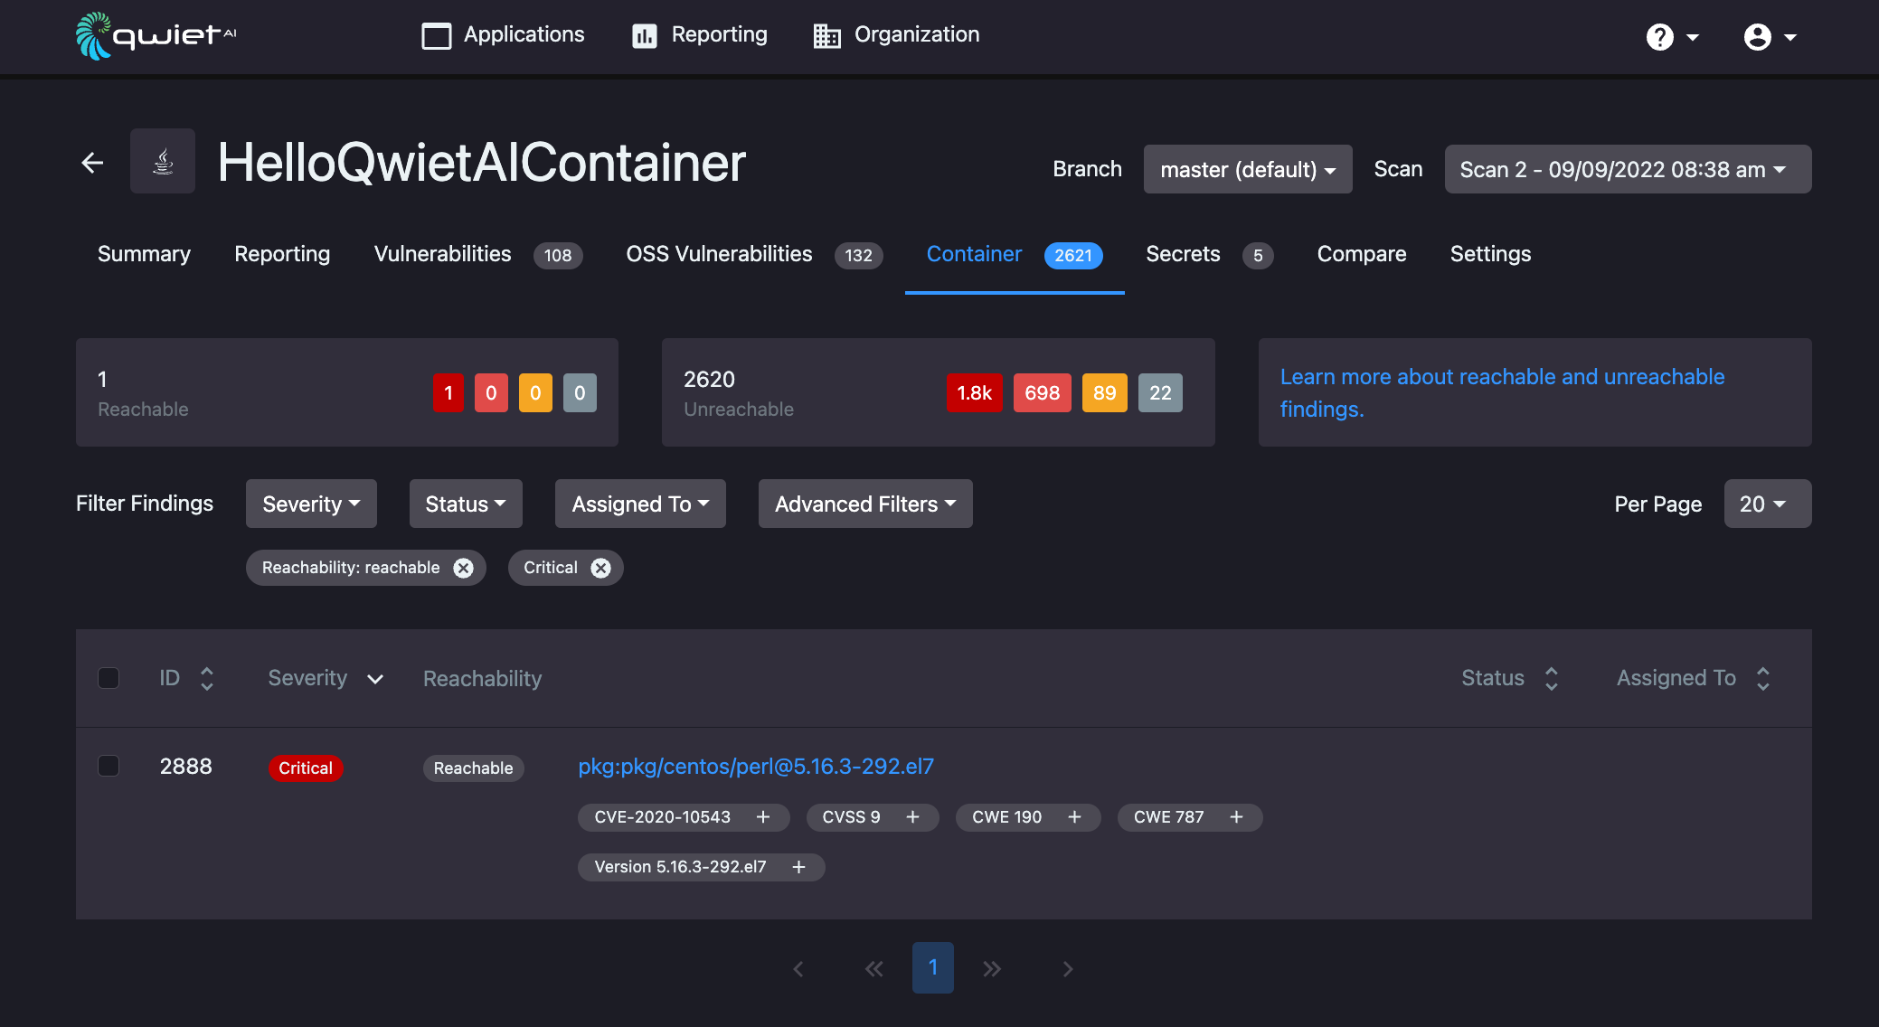The width and height of the screenshot is (1879, 1027).
Task: Add CVE-2020-10543 filter via plus icon
Action: point(763,817)
